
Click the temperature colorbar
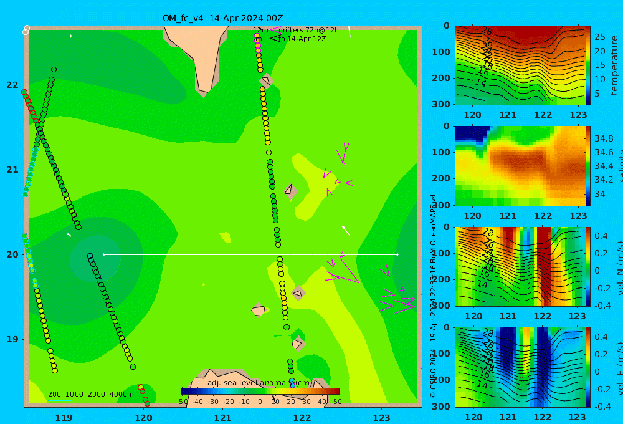587,65
